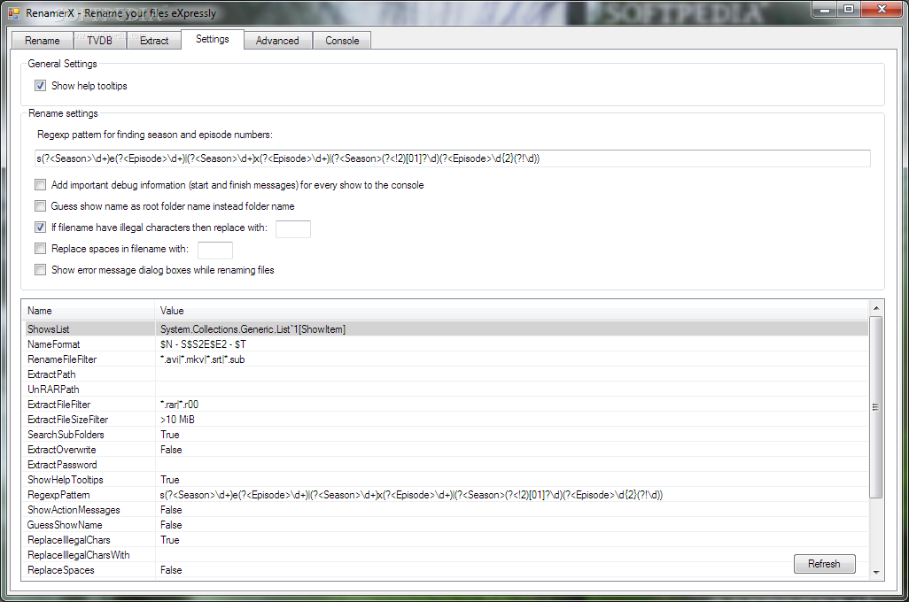
Task: Go to the Extract tab
Action: coord(153,41)
